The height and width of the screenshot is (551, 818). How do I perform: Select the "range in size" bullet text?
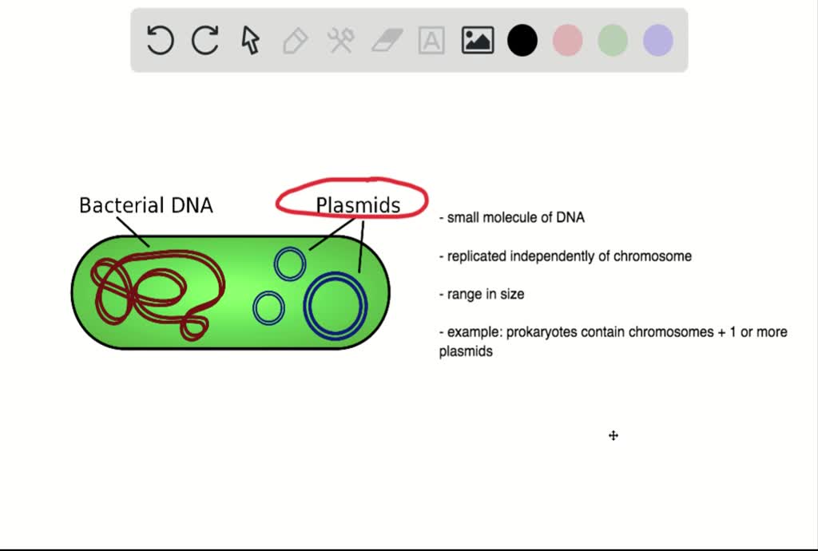(x=482, y=294)
